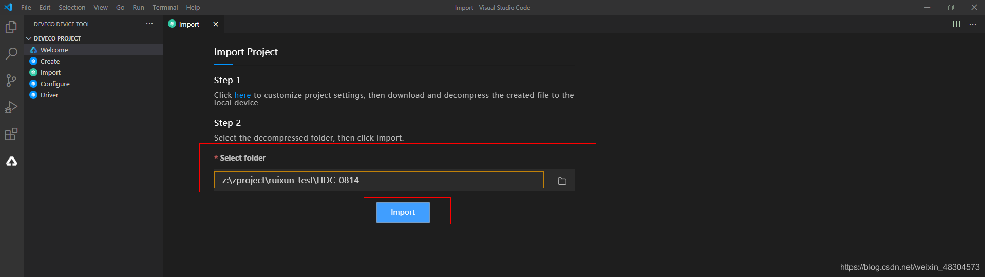Close the VS Code window

pos(974,7)
